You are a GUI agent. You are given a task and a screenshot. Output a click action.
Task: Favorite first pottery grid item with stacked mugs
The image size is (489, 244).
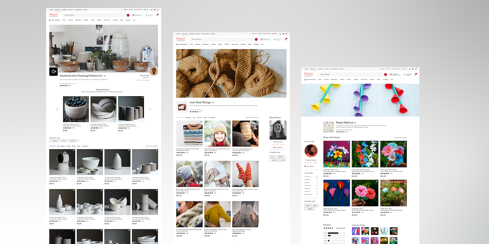coord(74,151)
